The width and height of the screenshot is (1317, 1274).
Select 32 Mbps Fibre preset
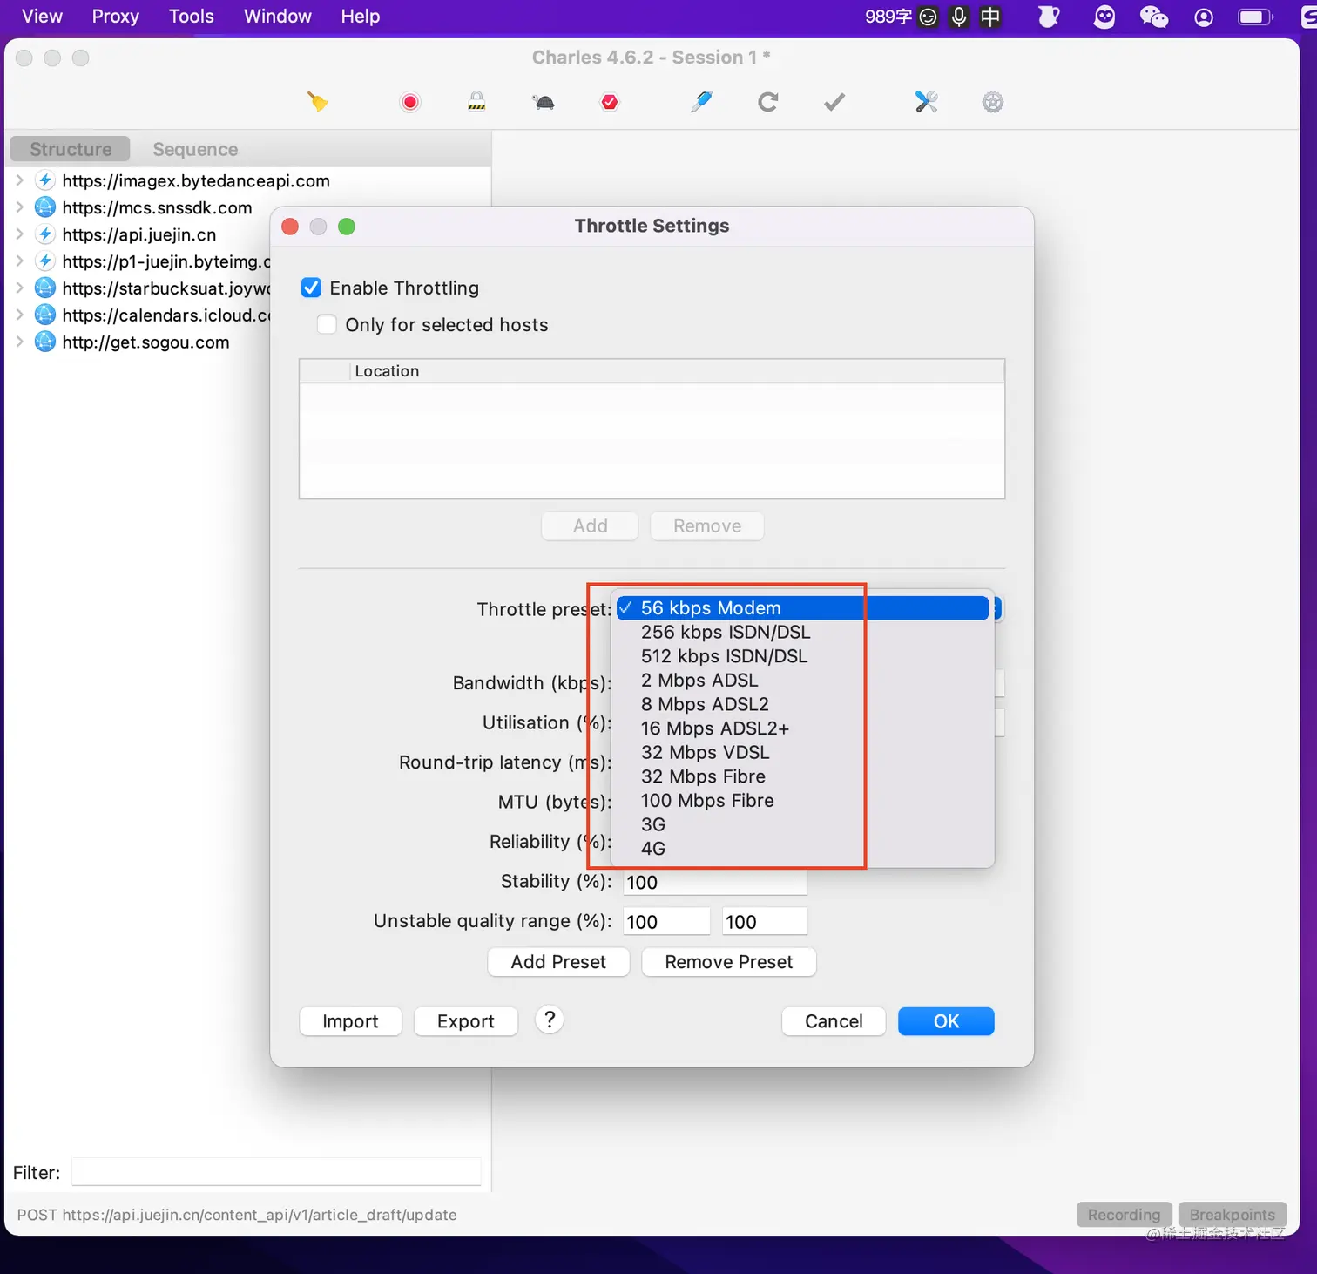click(802, 776)
